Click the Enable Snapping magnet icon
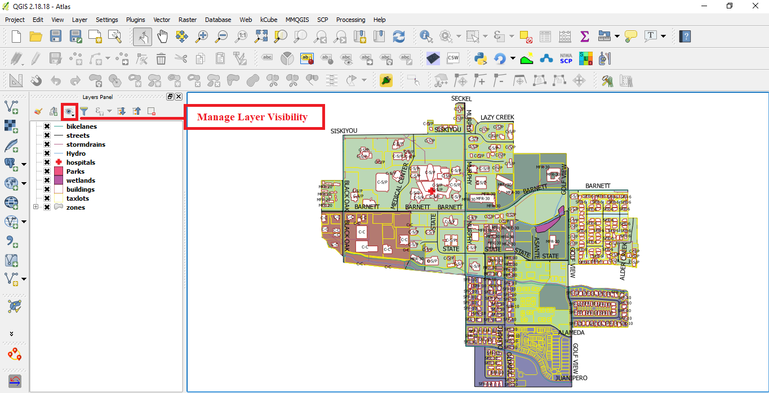 (x=36, y=80)
